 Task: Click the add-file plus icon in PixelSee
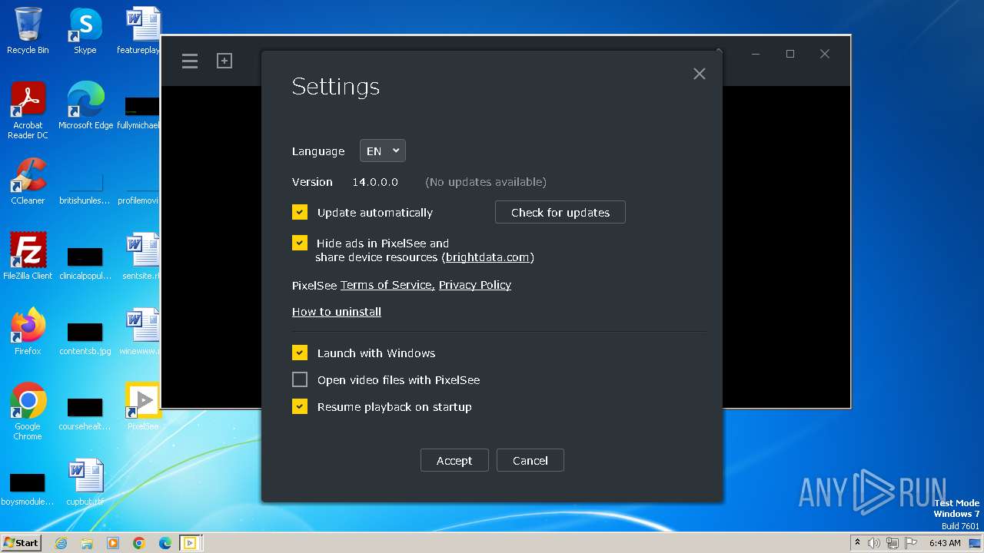coord(224,61)
